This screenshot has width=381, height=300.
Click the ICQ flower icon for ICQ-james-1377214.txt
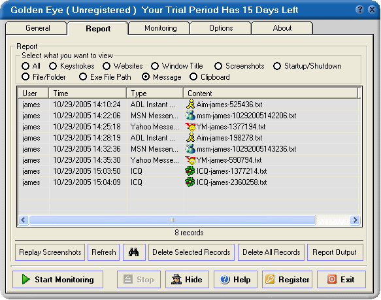(x=190, y=171)
